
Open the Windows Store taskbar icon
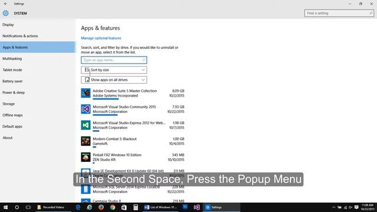(124, 207)
